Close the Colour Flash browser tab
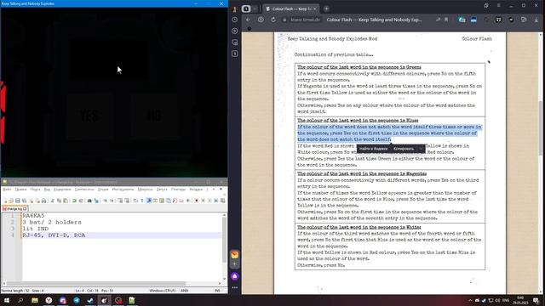 tap(314, 8)
